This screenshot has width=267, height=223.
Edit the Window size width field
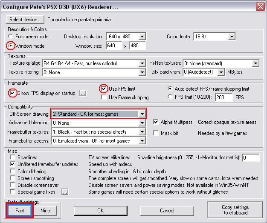[x=114, y=46]
